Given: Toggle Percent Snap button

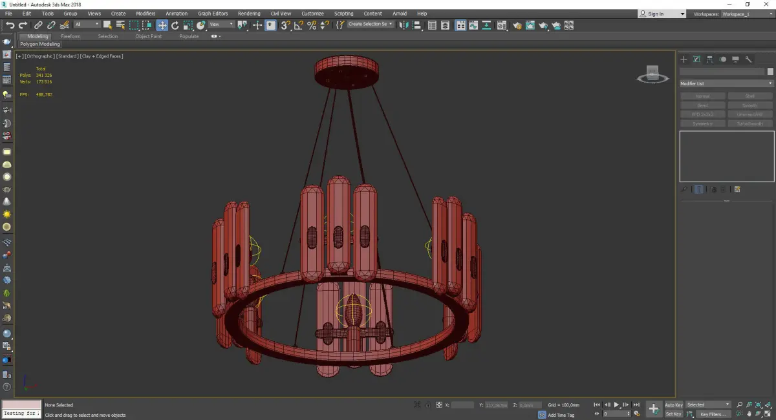Looking at the screenshot, I should [312, 25].
